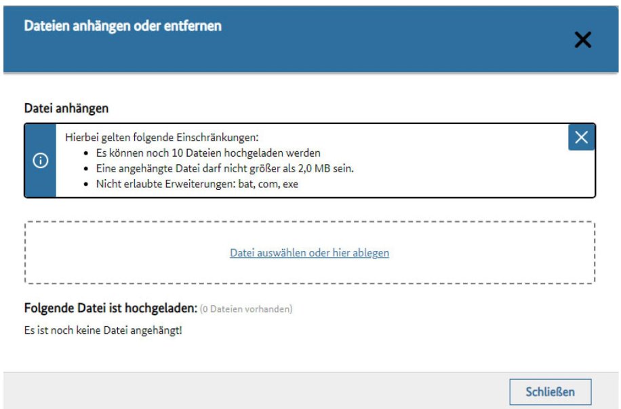Click the 'Dateien anhängen oder entfernen' title
This screenshot has height=409, width=621.
click(x=123, y=26)
